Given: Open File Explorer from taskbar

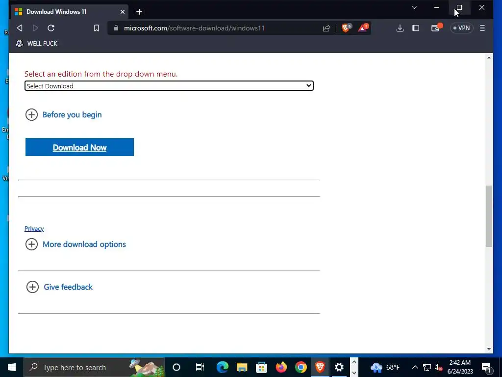Looking at the screenshot, I should [x=242, y=367].
